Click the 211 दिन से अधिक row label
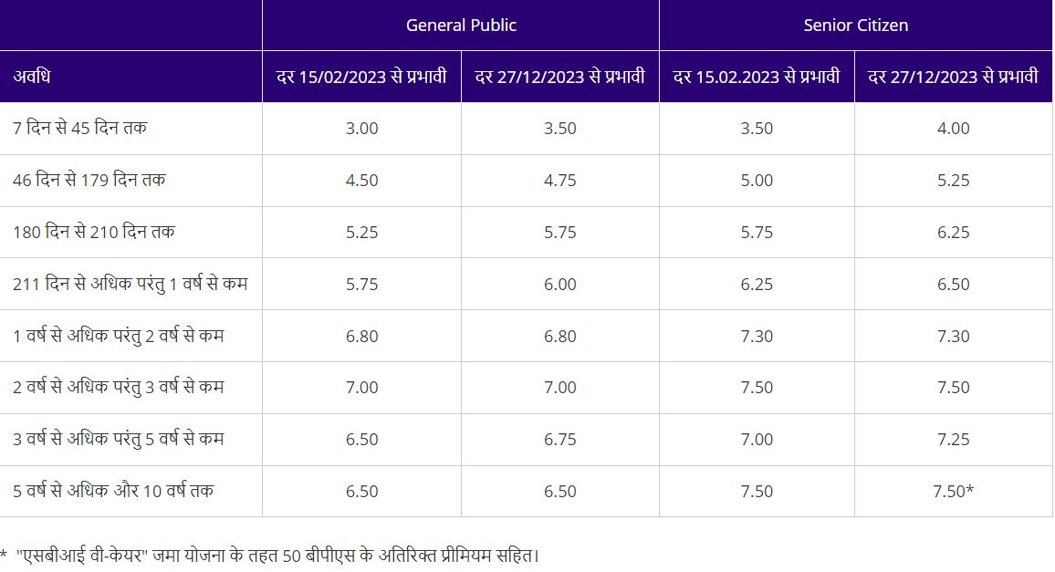Screen dimensions: 1055x572 pyautogui.click(x=131, y=285)
